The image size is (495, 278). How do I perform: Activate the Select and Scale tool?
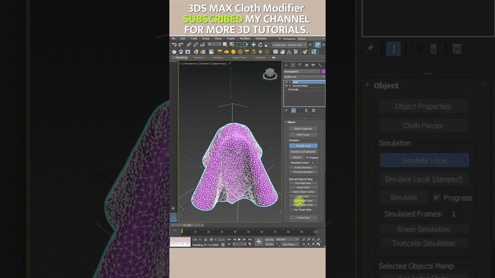267,45
